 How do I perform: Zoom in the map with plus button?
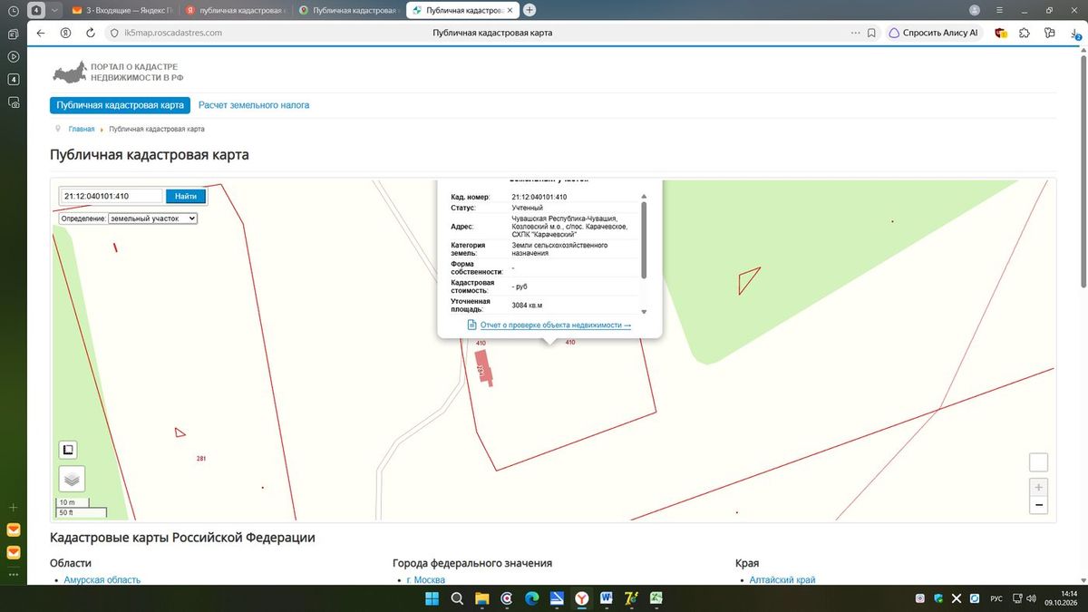(x=1039, y=487)
